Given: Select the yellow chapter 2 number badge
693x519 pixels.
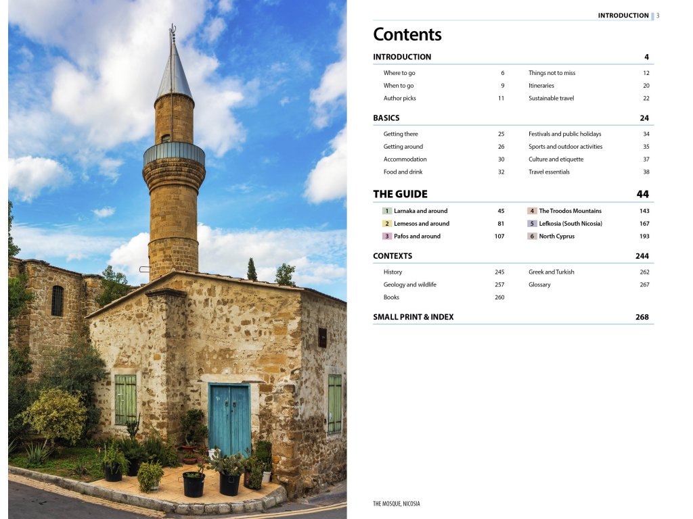Looking at the screenshot, I should 386,224.
